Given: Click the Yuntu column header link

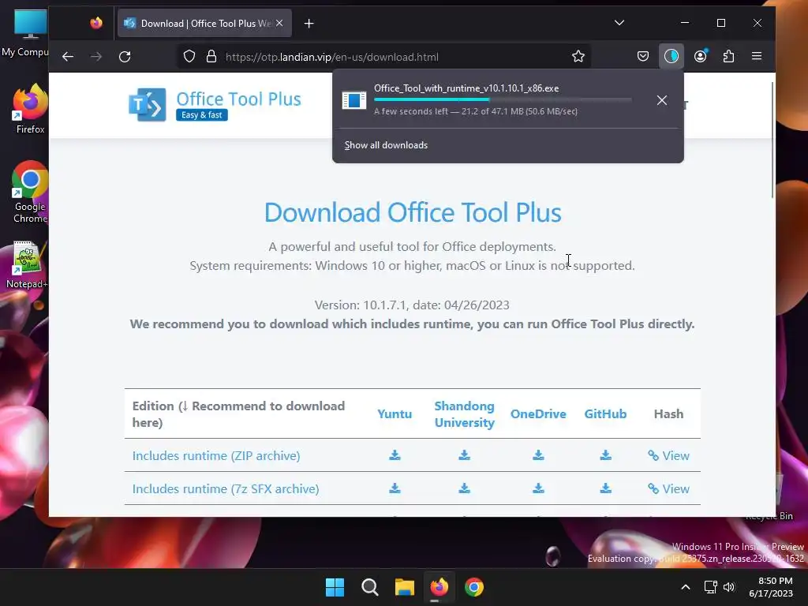Looking at the screenshot, I should (395, 413).
